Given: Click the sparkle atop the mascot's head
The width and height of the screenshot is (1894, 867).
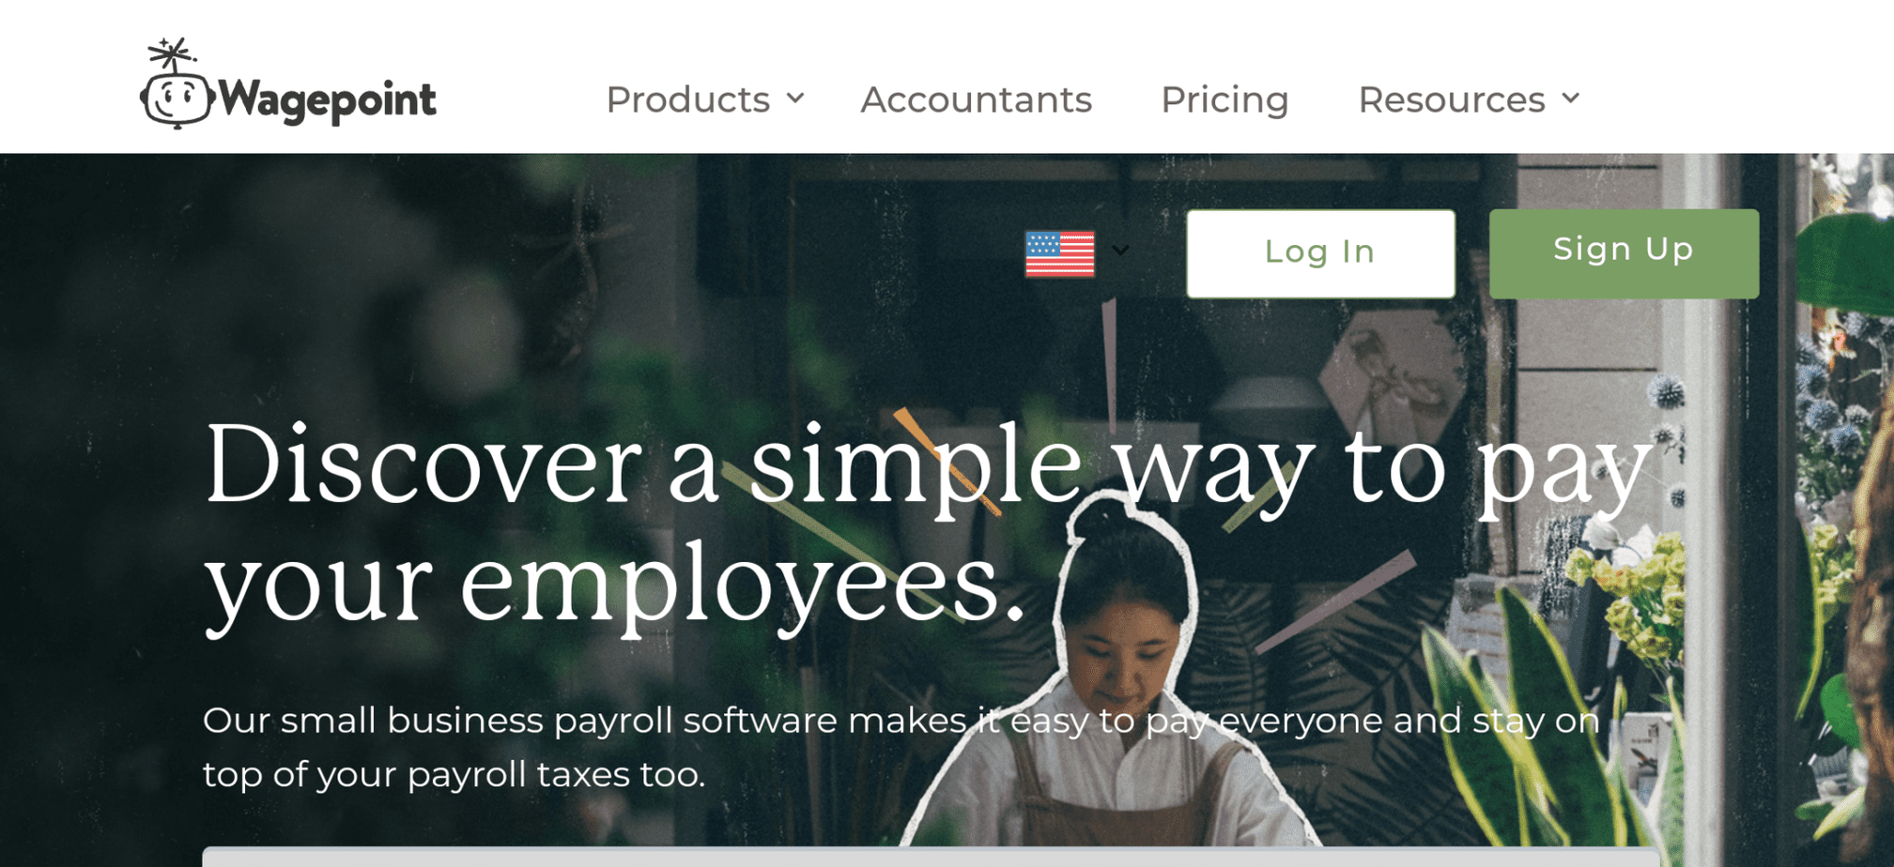Looking at the screenshot, I should tap(172, 54).
